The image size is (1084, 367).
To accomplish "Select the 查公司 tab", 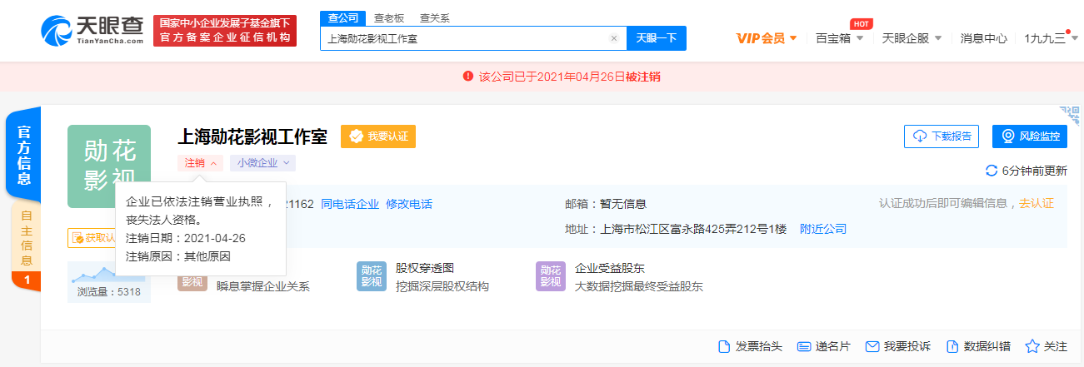I will pos(342,17).
